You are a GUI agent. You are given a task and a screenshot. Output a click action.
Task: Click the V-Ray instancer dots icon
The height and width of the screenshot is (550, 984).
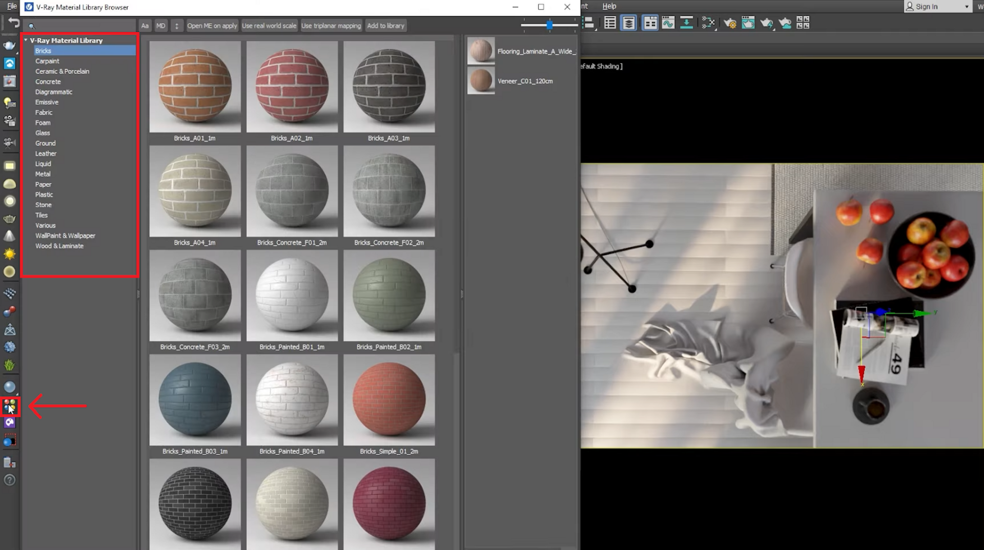pos(10,293)
